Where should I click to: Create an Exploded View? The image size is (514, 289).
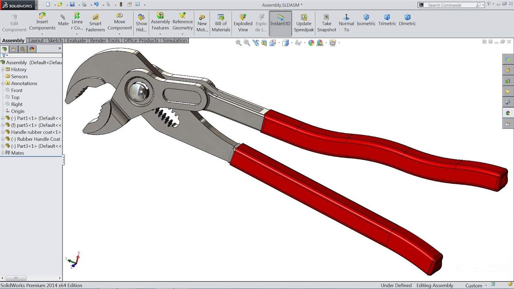click(243, 23)
